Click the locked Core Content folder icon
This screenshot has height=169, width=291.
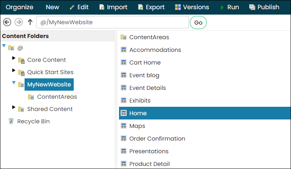(21, 60)
